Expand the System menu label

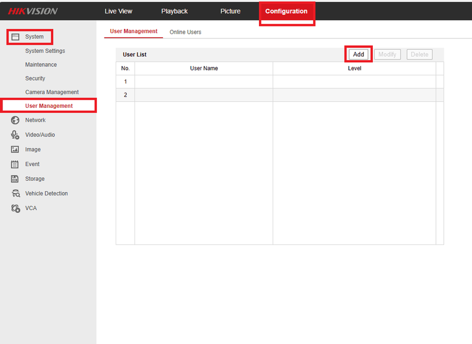tap(34, 37)
